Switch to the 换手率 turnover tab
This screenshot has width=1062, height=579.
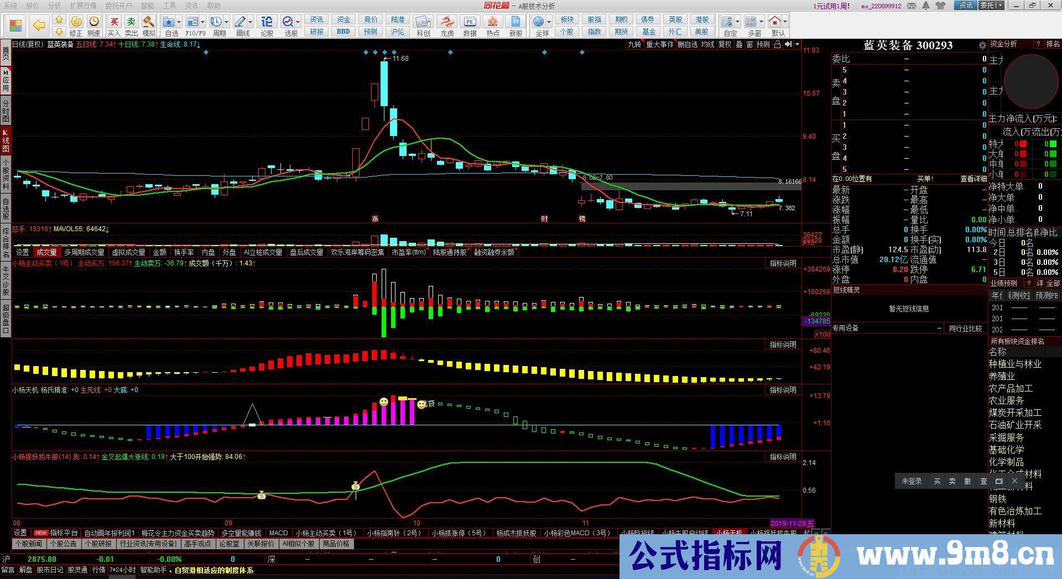click(x=184, y=252)
